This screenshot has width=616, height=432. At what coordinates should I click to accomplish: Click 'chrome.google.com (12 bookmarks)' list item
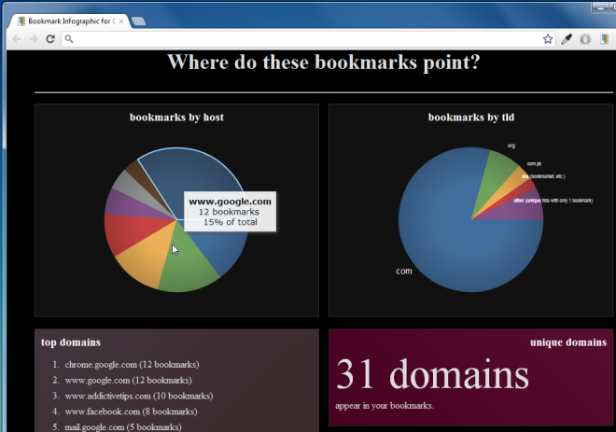[132, 365]
